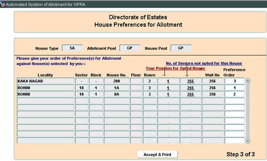The height and width of the screenshot is (161, 267).
Task: Open position link 1 in ROHINI 1A row
Action: 168,88
